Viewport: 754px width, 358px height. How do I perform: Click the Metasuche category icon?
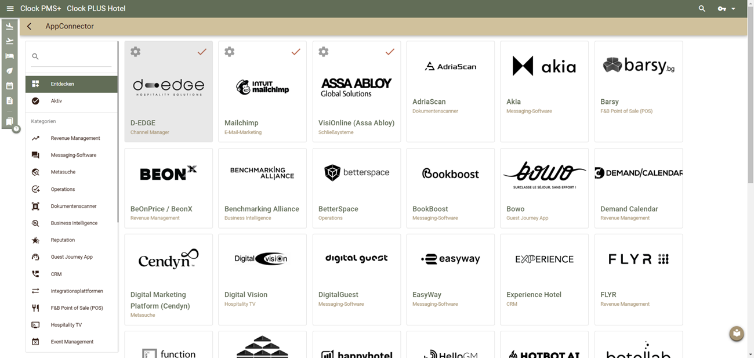[x=35, y=172]
